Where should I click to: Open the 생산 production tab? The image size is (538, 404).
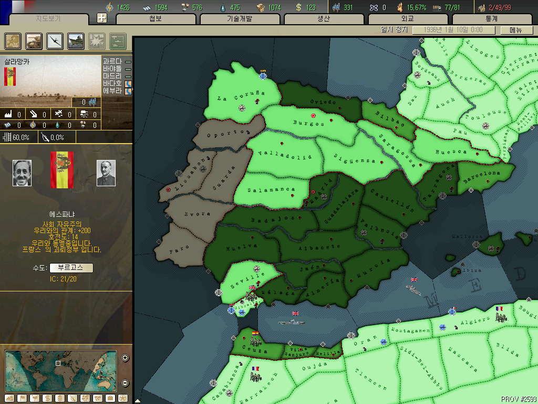(324, 19)
